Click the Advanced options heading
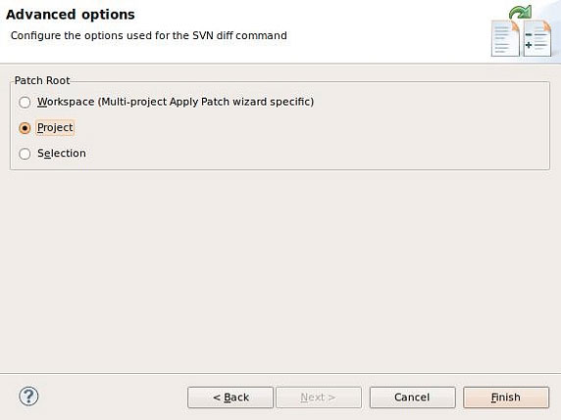The width and height of the screenshot is (561, 420). (71, 15)
